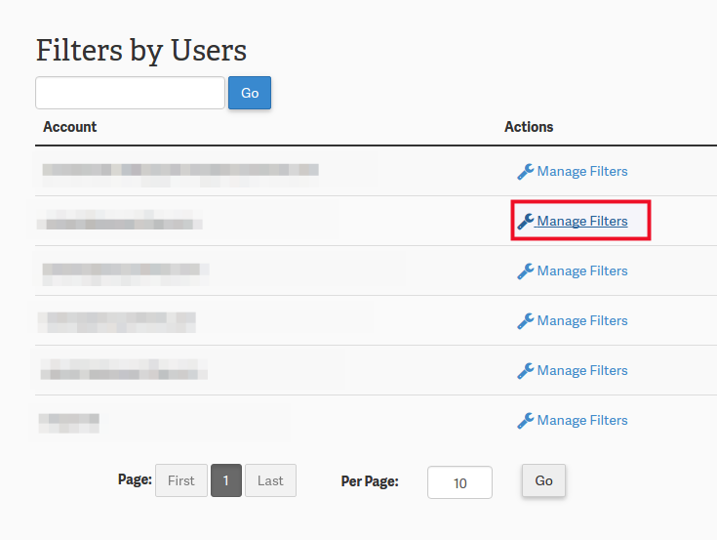Click the wrench icon in the highlighted second row
717x540 pixels.
(525, 222)
